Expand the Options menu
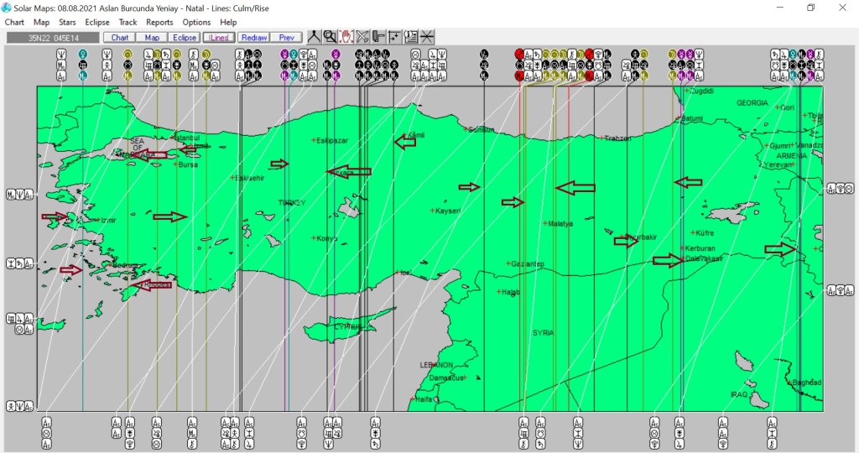The height and width of the screenshot is (453, 859). pyautogui.click(x=196, y=22)
